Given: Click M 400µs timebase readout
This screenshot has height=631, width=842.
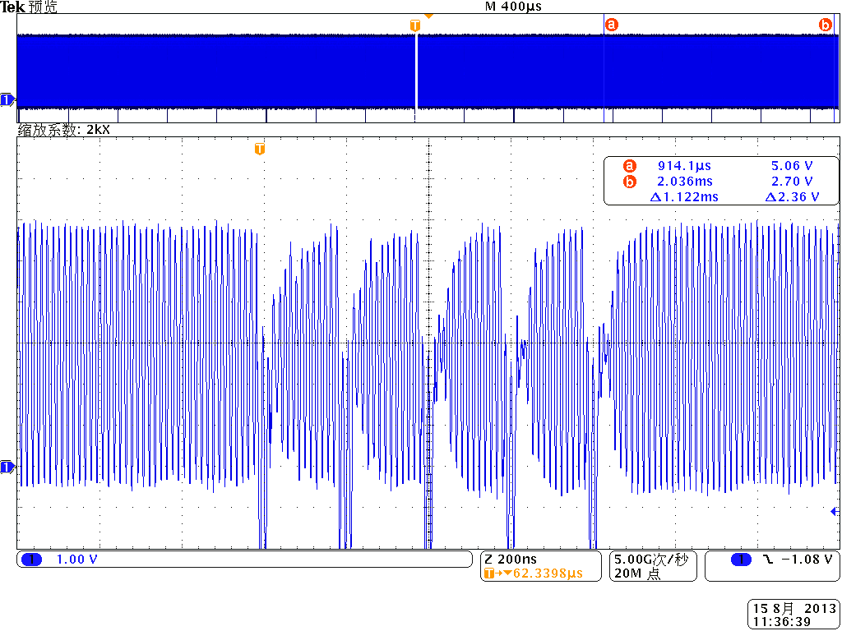Looking at the screenshot, I should [513, 7].
